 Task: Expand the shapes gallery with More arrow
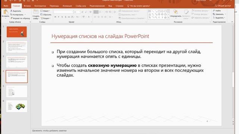point(168,17)
